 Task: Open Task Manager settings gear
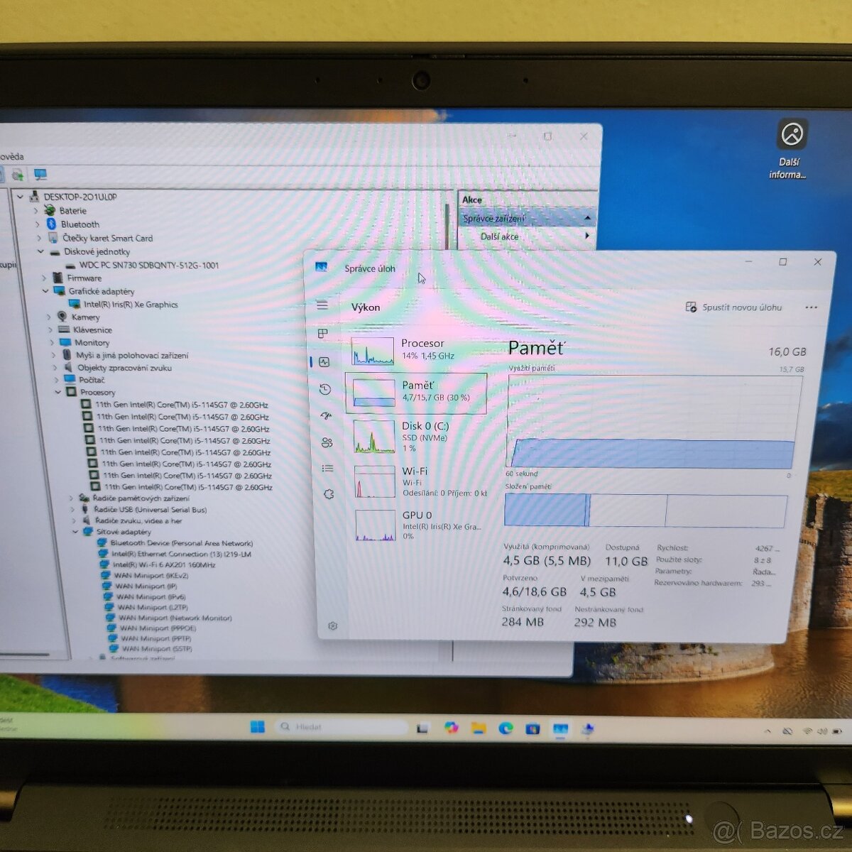[333, 626]
